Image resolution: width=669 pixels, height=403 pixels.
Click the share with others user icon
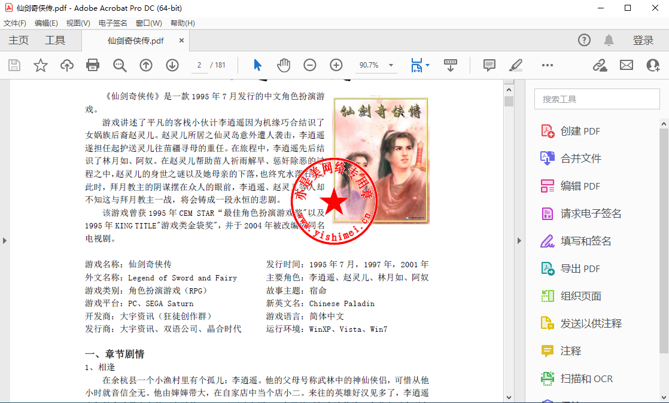[653, 65]
